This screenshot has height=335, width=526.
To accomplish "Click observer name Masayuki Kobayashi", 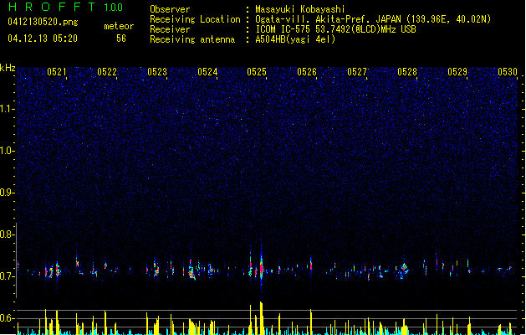I will tap(300, 9).
